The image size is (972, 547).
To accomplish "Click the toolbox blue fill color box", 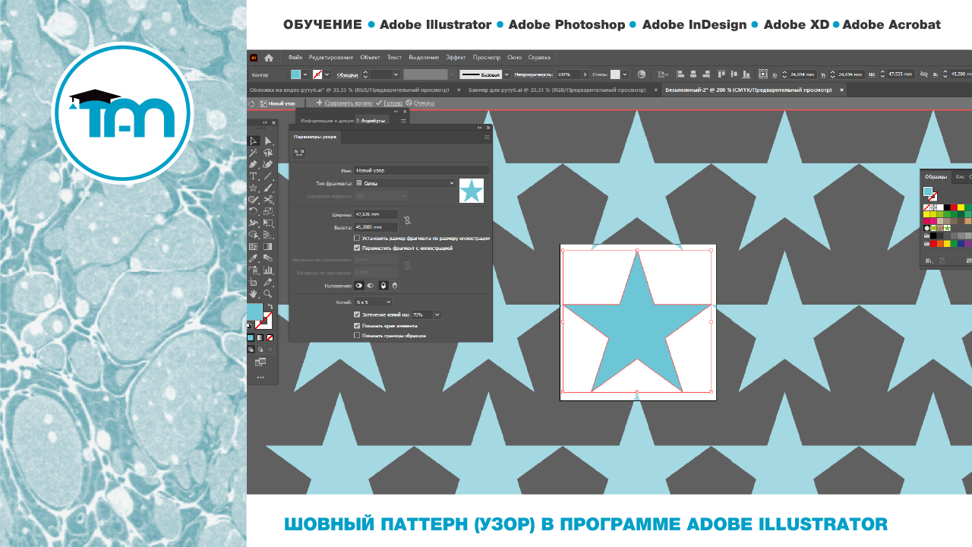I will (254, 311).
